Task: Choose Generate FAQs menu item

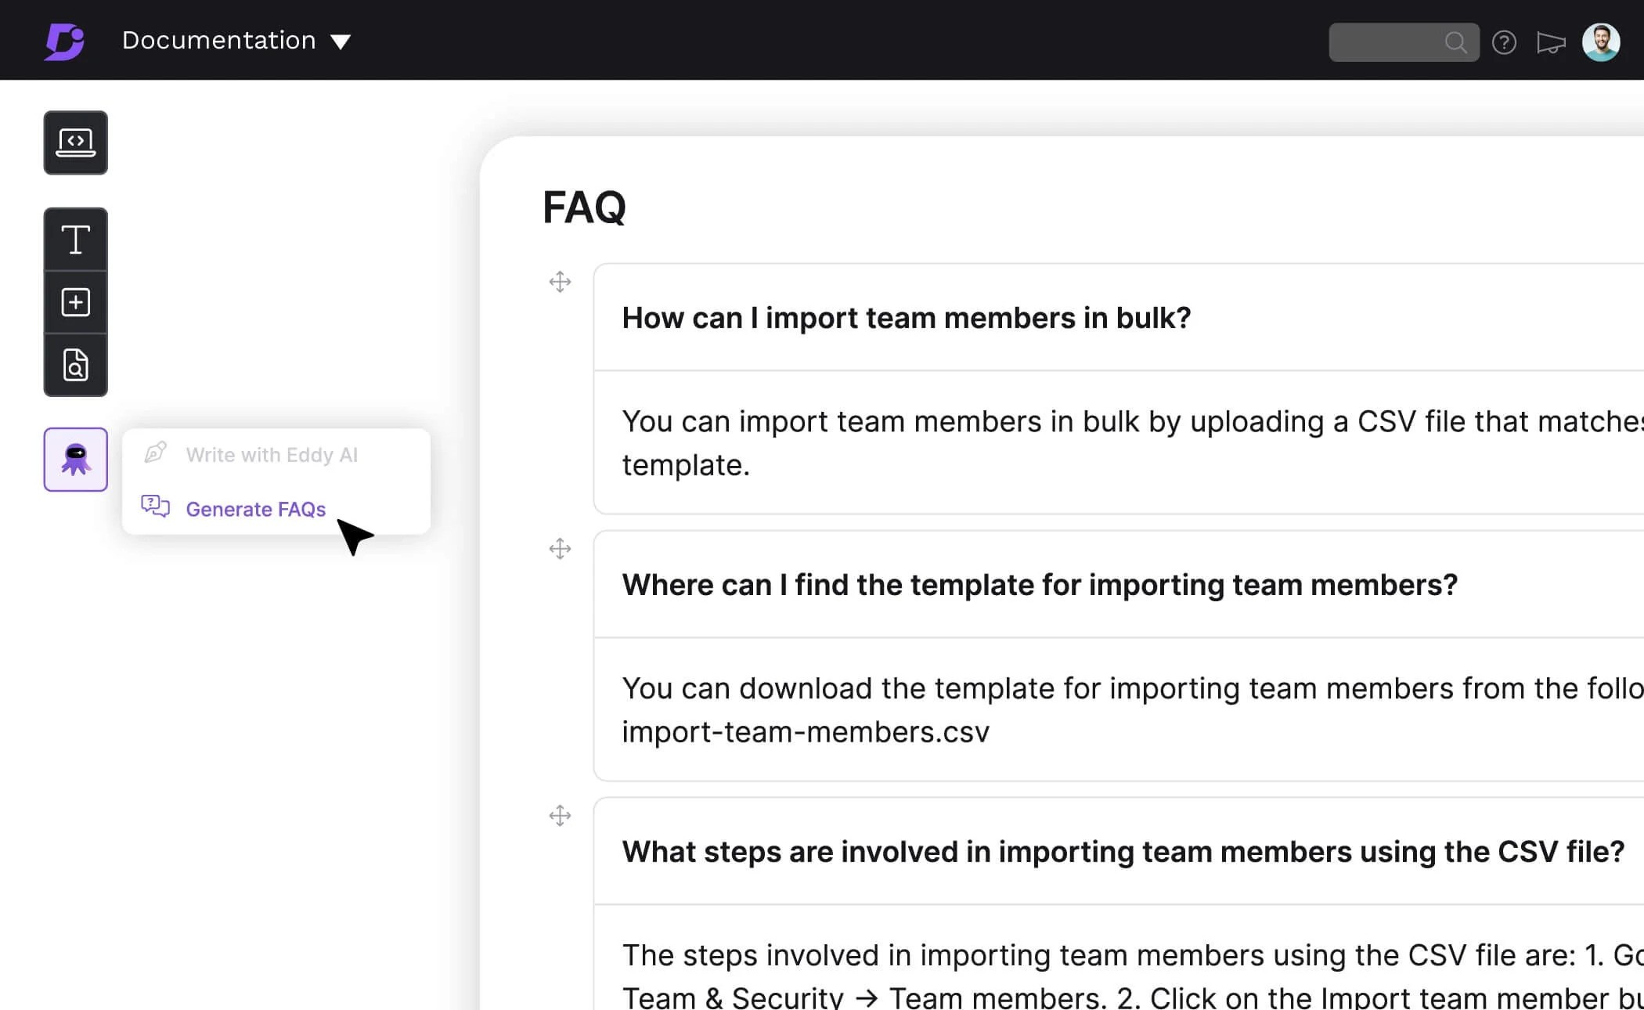Action: tap(255, 509)
